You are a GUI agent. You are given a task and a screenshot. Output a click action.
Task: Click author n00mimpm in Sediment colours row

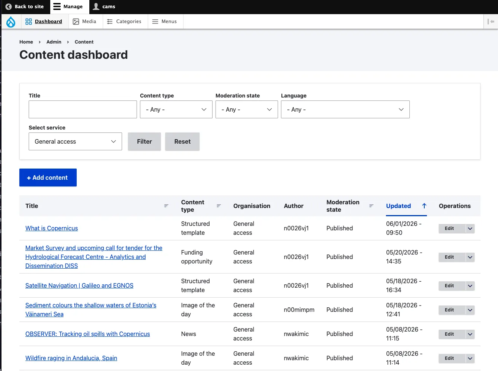[x=299, y=310]
